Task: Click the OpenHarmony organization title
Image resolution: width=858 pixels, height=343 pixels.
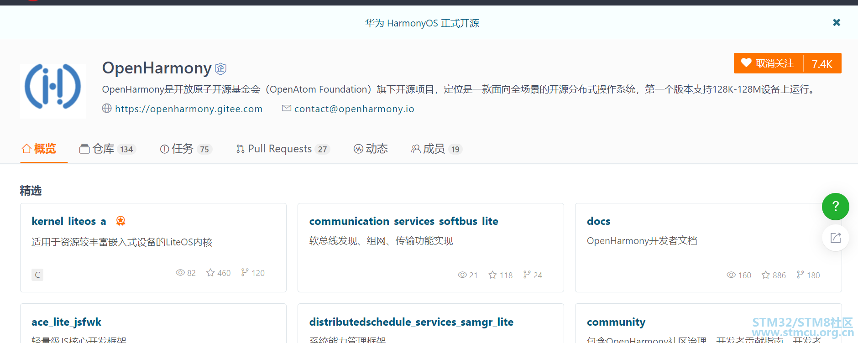Action: (157, 68)
